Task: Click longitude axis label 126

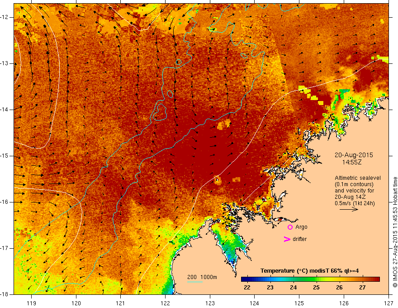Action: (x=344, y=303)
